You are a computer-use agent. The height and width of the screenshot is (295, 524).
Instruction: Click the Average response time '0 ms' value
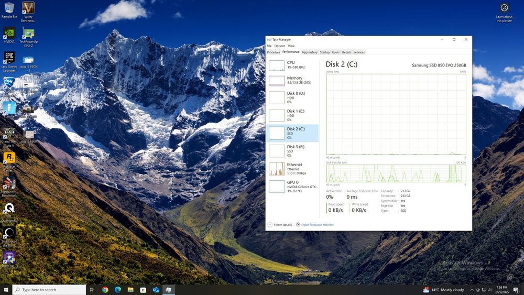coord(352,197)
